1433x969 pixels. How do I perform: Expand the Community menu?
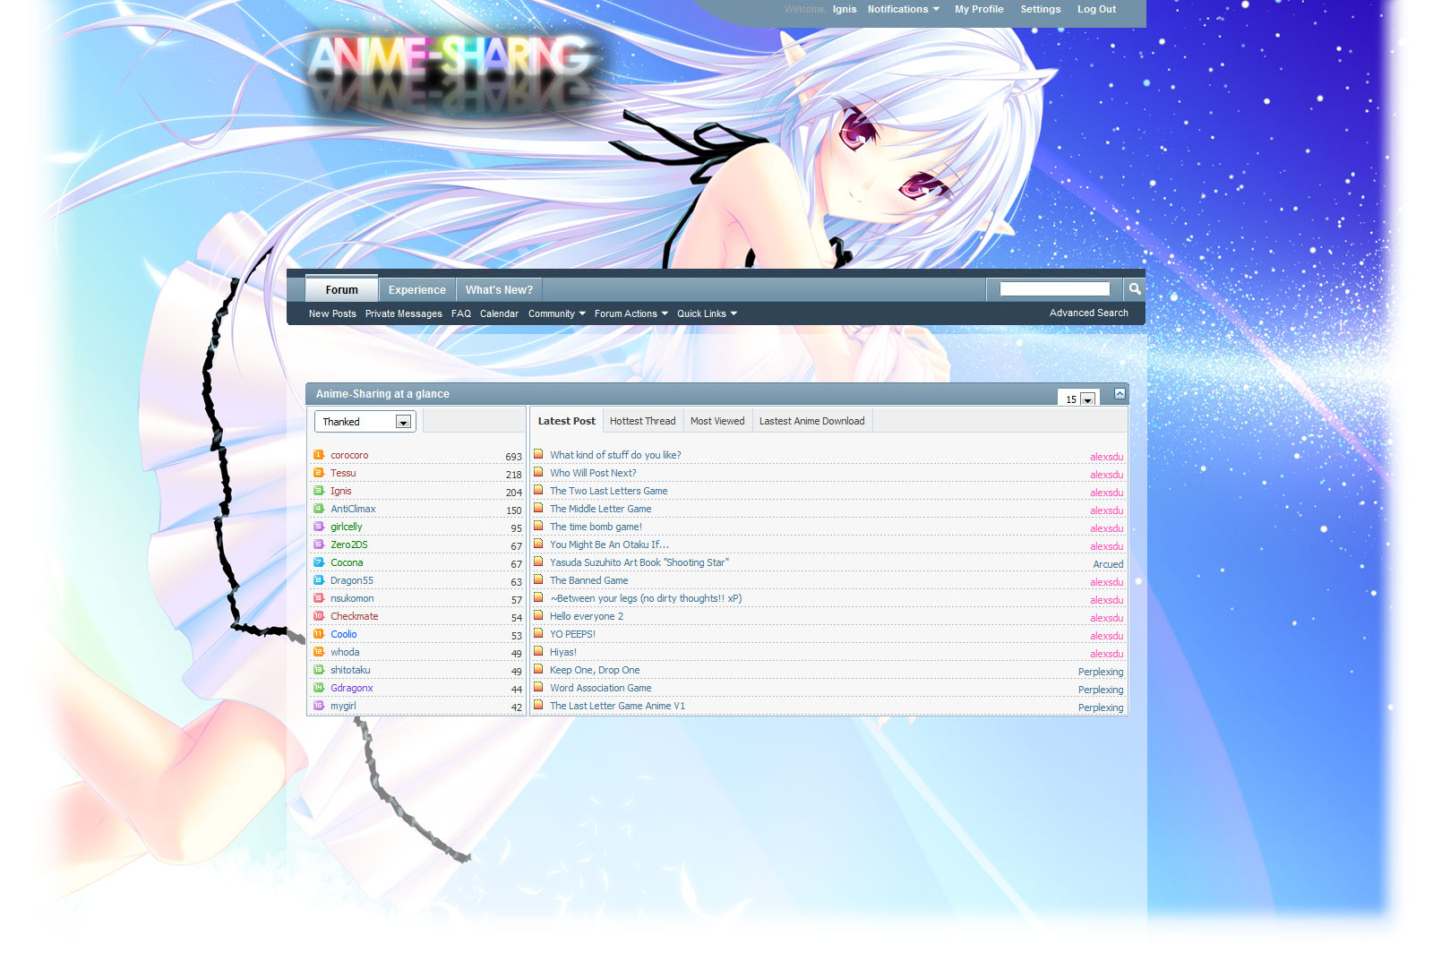[x=556, y=313]
